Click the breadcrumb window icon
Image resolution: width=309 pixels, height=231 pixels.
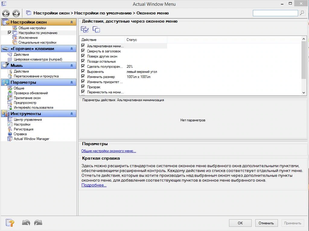29,13
